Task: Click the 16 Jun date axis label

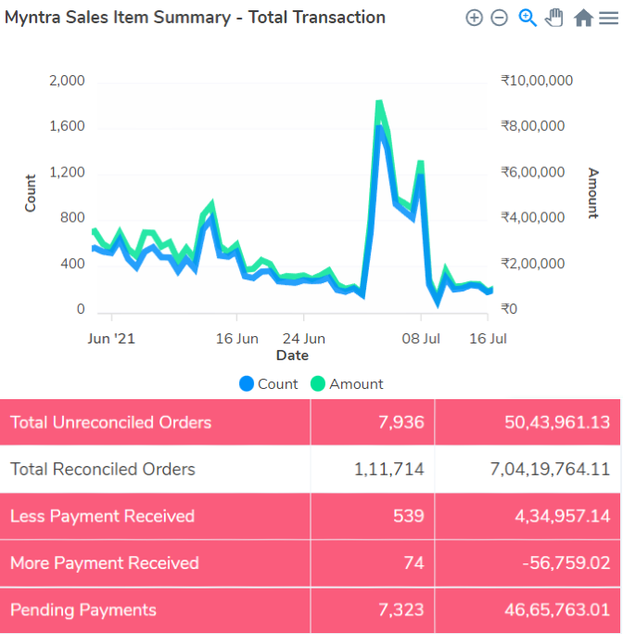Action: (x=237, y=339)
